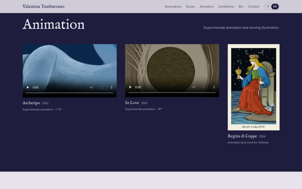Go to the Contact page
This screenshot has height=189, width=302.
(x=253, y=6)
